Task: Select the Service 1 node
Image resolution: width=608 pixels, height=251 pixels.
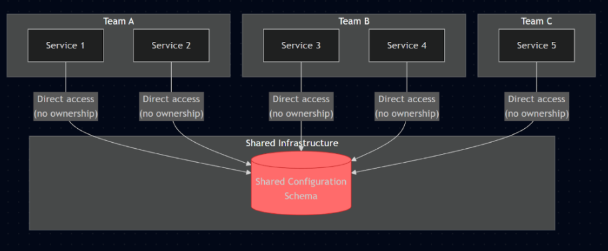Action: 66,45
